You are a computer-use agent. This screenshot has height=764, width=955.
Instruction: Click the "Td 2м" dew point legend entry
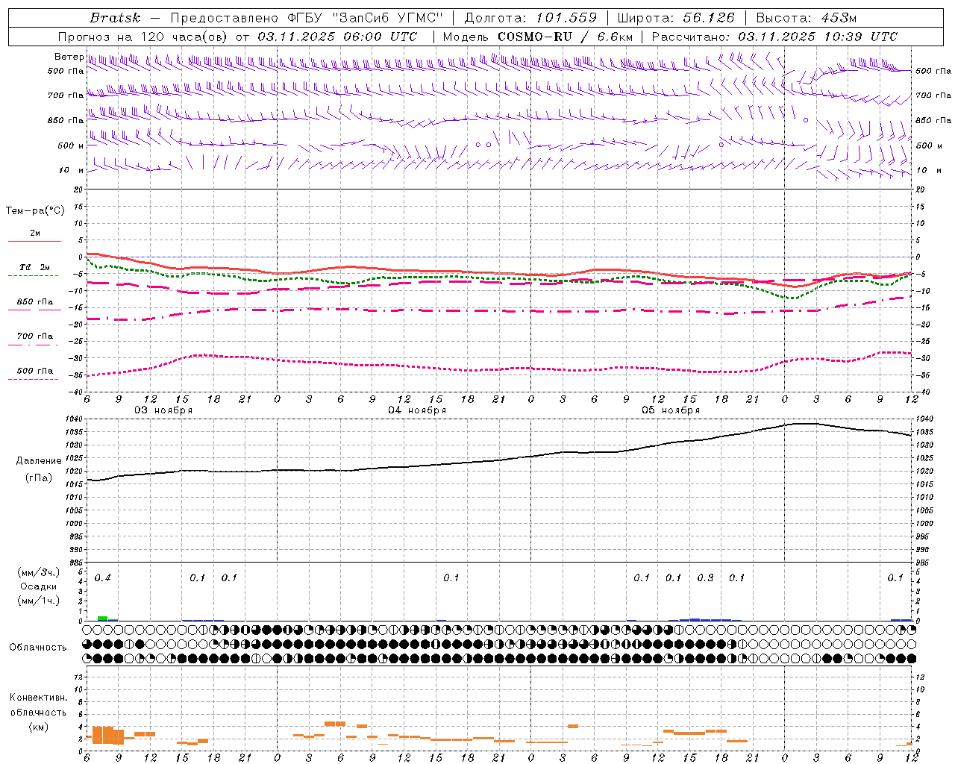[x=35, y=267]
